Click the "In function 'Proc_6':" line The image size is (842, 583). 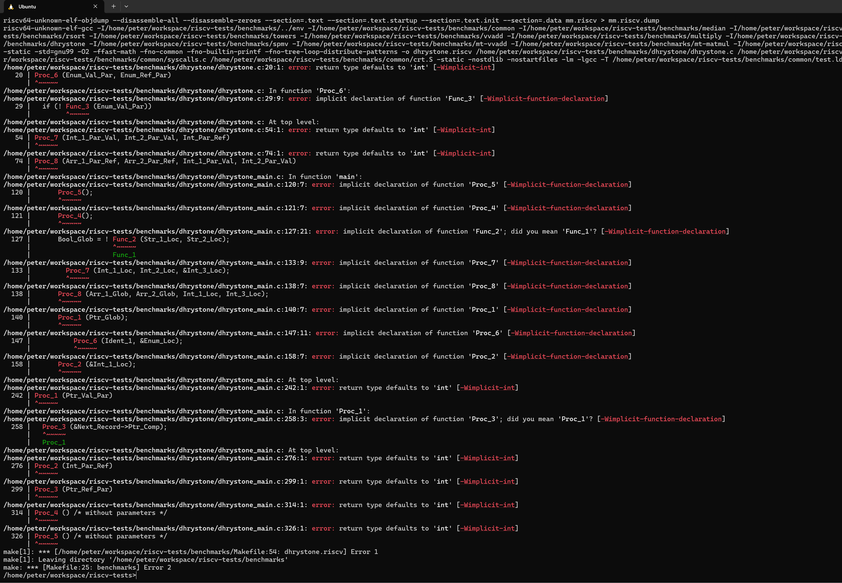[x=177, y=91]
